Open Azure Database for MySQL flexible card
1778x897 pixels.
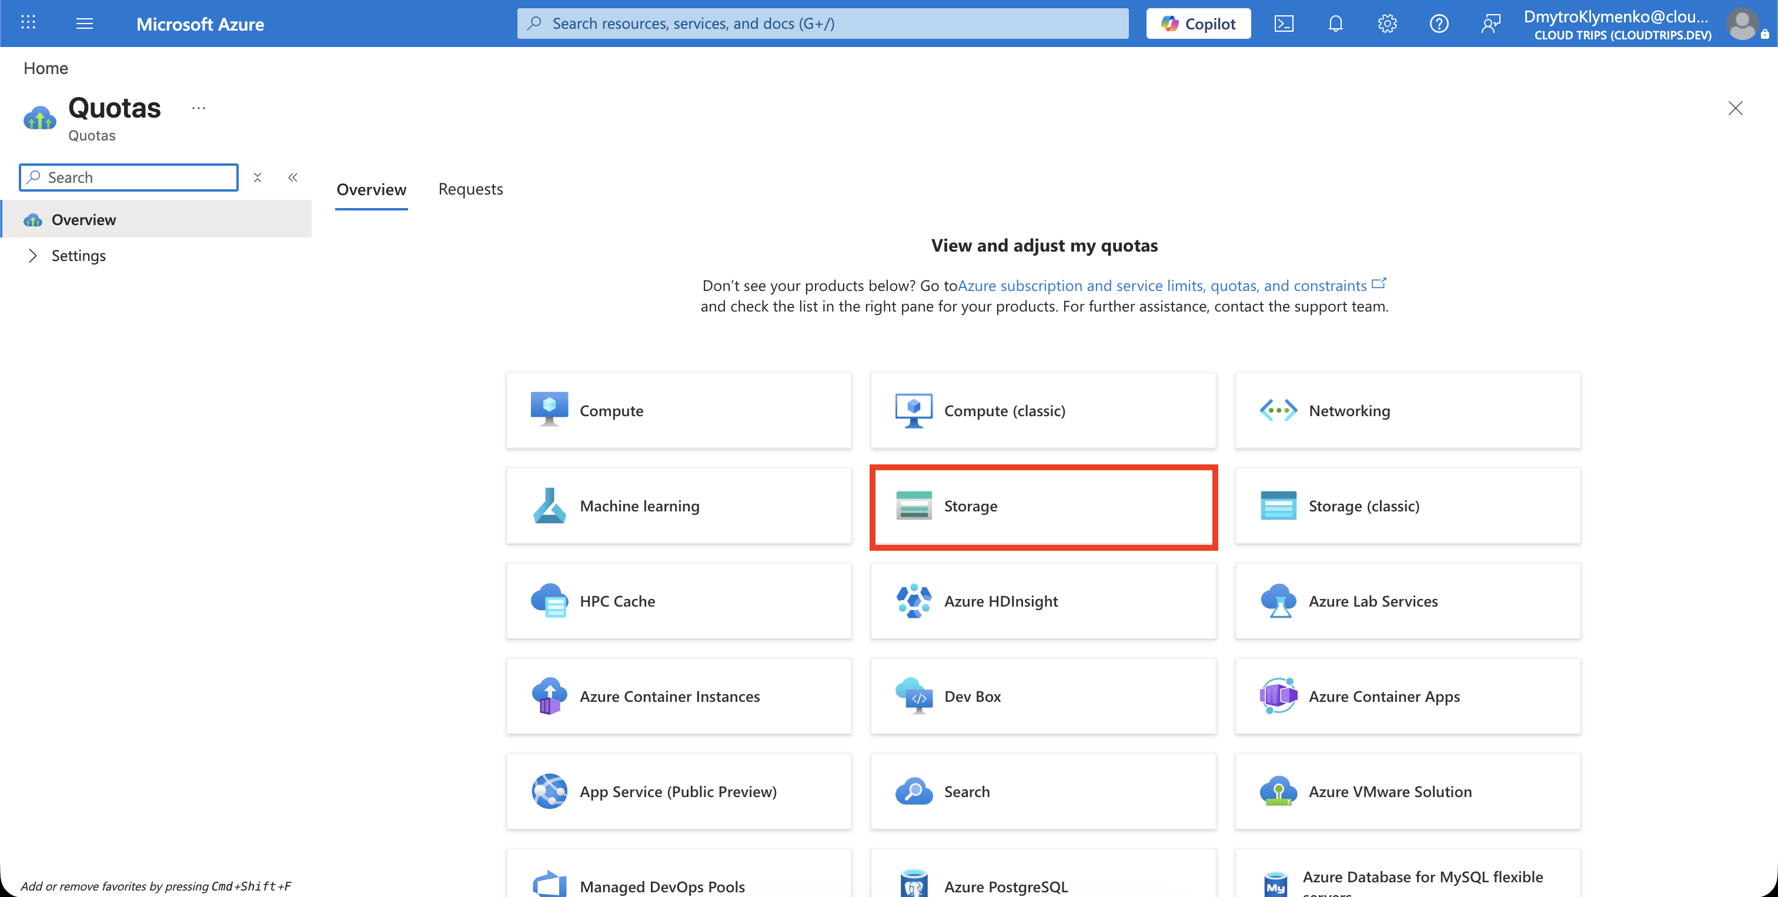point(1408,873)
